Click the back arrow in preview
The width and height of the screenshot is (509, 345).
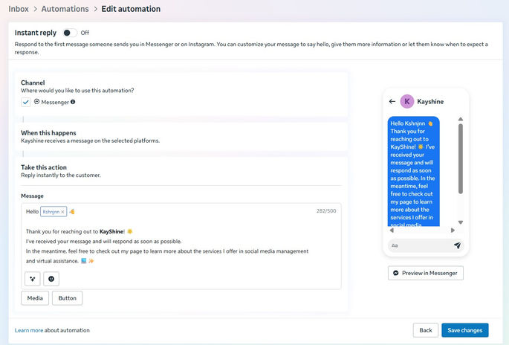click(x=392, y=102)
